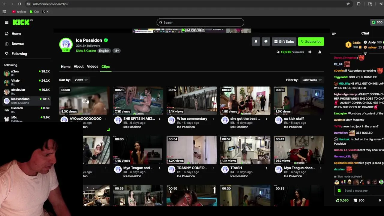Open options menu for W ice commentary
The image size is (384, 216).
click(213, 119)
